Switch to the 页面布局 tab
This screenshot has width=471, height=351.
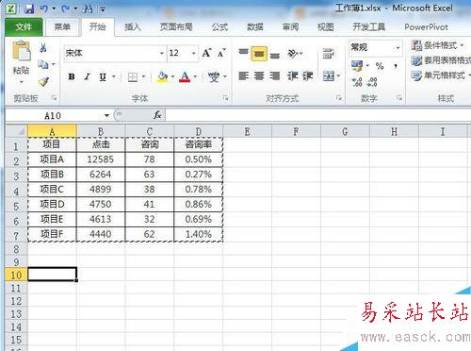(x=176, y=27)
